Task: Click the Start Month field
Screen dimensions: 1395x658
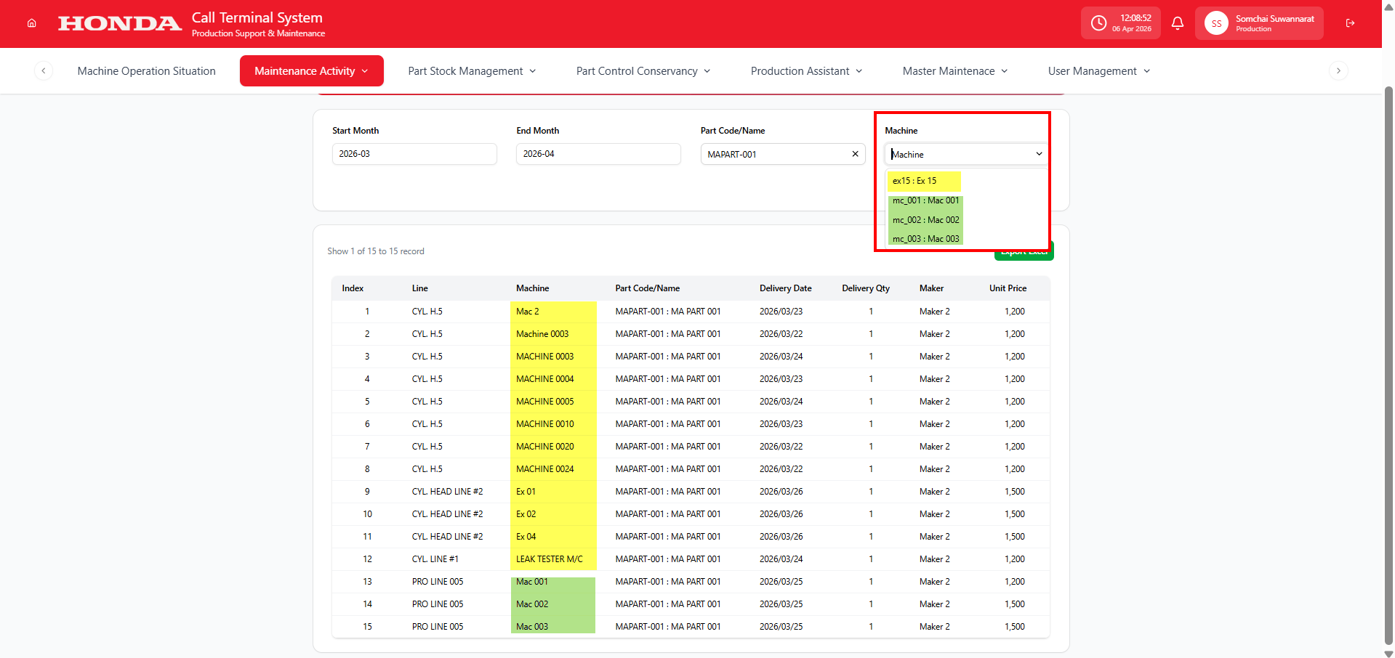Action: pos(414,154)
